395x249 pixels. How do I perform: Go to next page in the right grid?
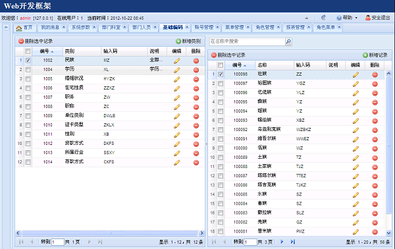282,242
